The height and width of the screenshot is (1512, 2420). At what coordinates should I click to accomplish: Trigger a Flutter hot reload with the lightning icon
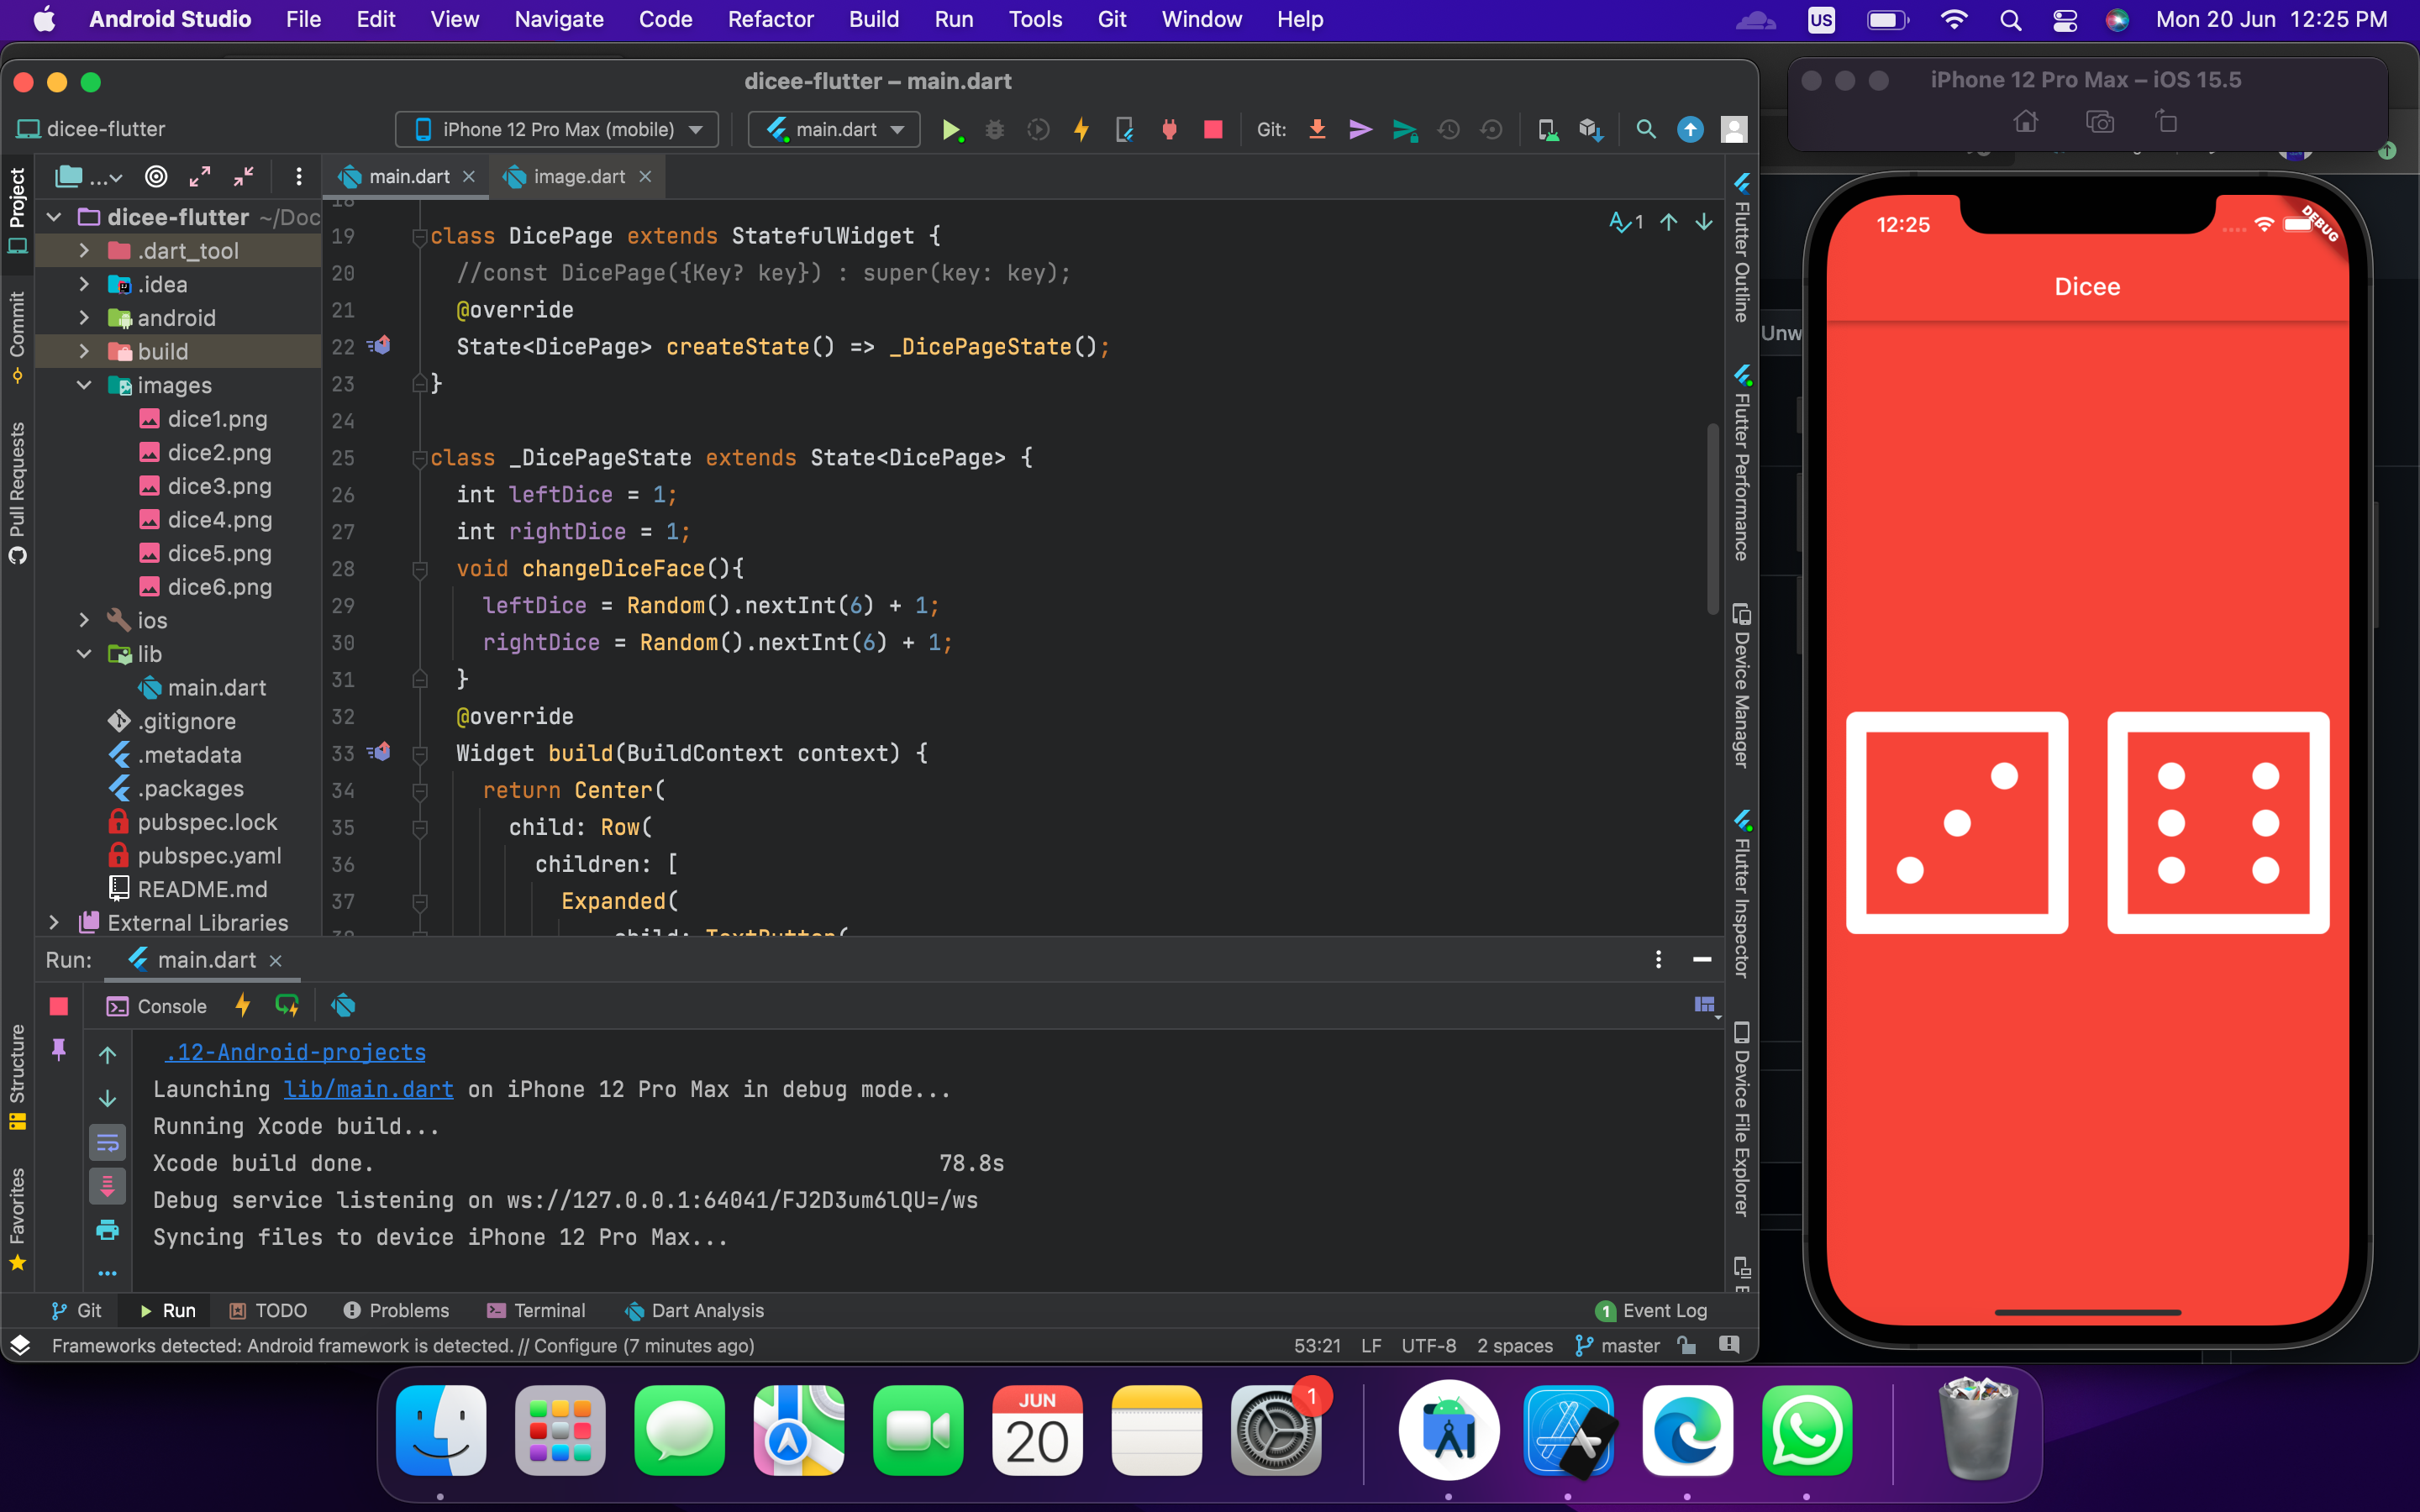(x=1082, y=129)
